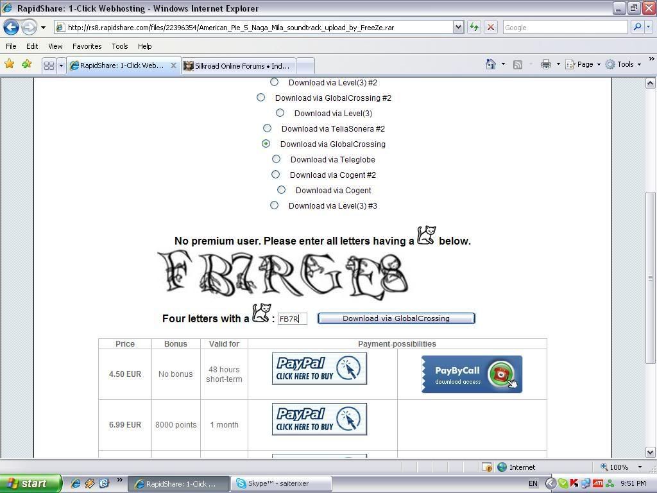Expand the Page menu dropdown
This screenshot has width=657, height=493.
point(598,64)
